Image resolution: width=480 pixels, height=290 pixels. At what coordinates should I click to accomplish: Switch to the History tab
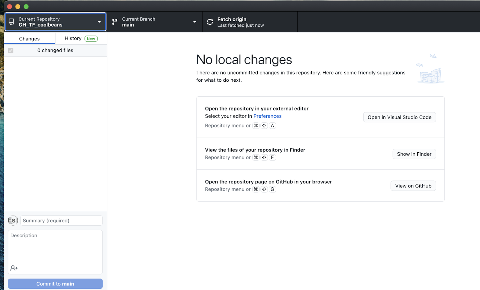tap(81, 38)
